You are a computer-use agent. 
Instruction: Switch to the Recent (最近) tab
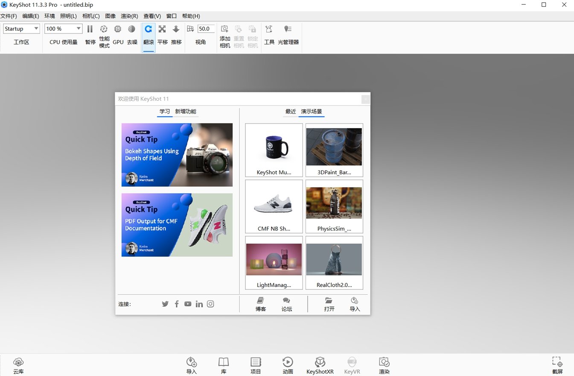coord(291,112)
